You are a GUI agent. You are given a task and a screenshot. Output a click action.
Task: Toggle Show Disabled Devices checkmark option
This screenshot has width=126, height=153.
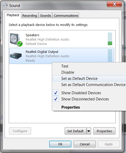coord(89,93)
